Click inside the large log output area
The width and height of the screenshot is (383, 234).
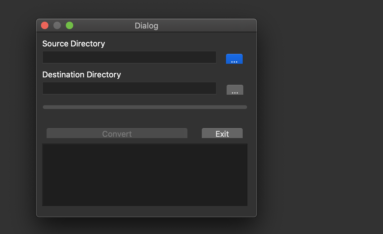[145, 175]
